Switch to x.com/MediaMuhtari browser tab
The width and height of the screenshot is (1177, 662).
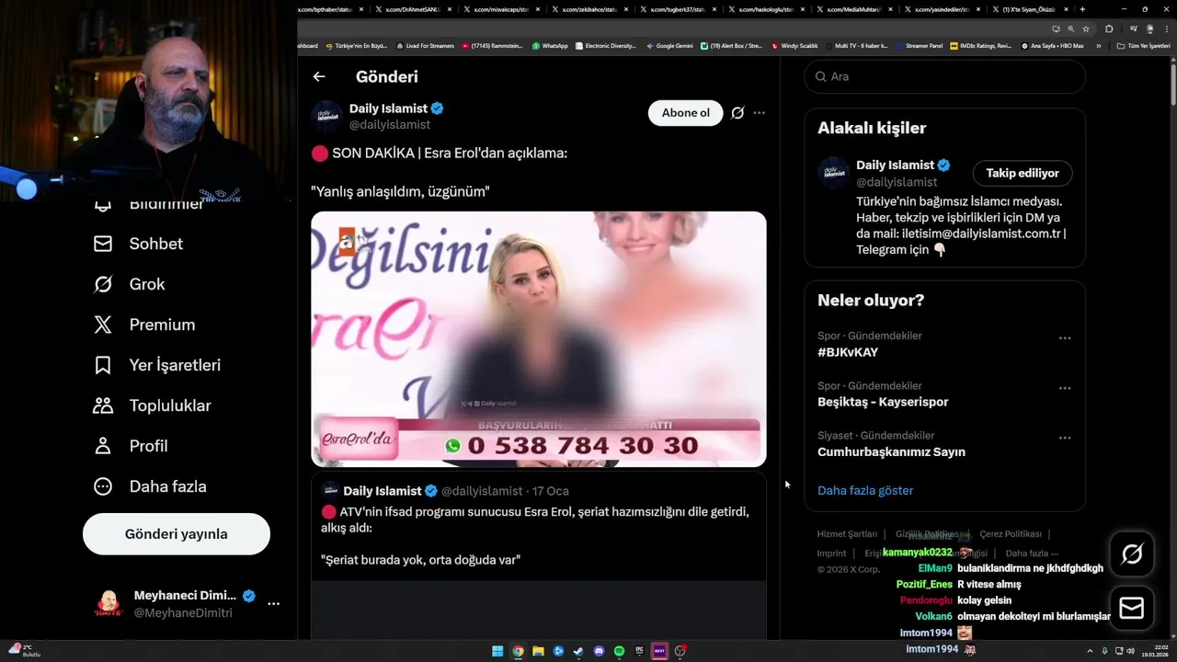[853, 9]
